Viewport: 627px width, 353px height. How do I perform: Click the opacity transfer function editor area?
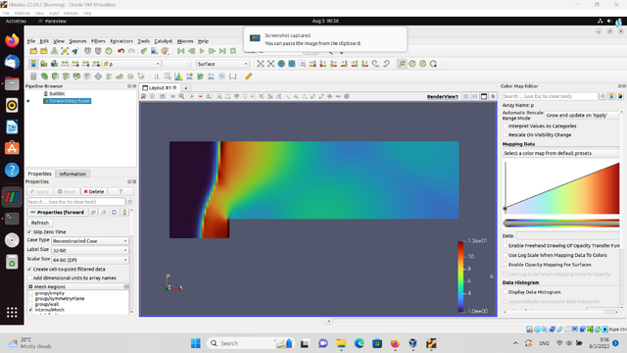pos(561,187)
